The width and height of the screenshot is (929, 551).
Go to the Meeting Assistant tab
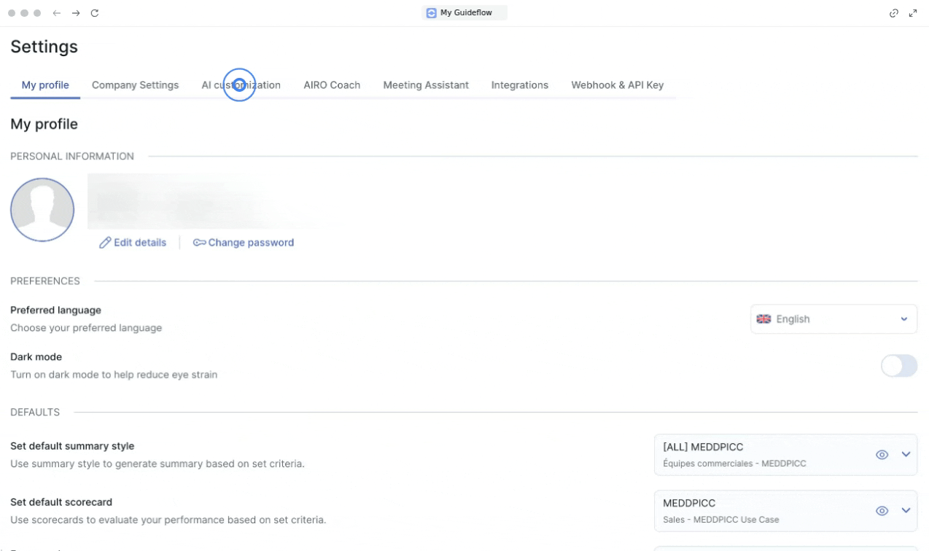point(426,85)
